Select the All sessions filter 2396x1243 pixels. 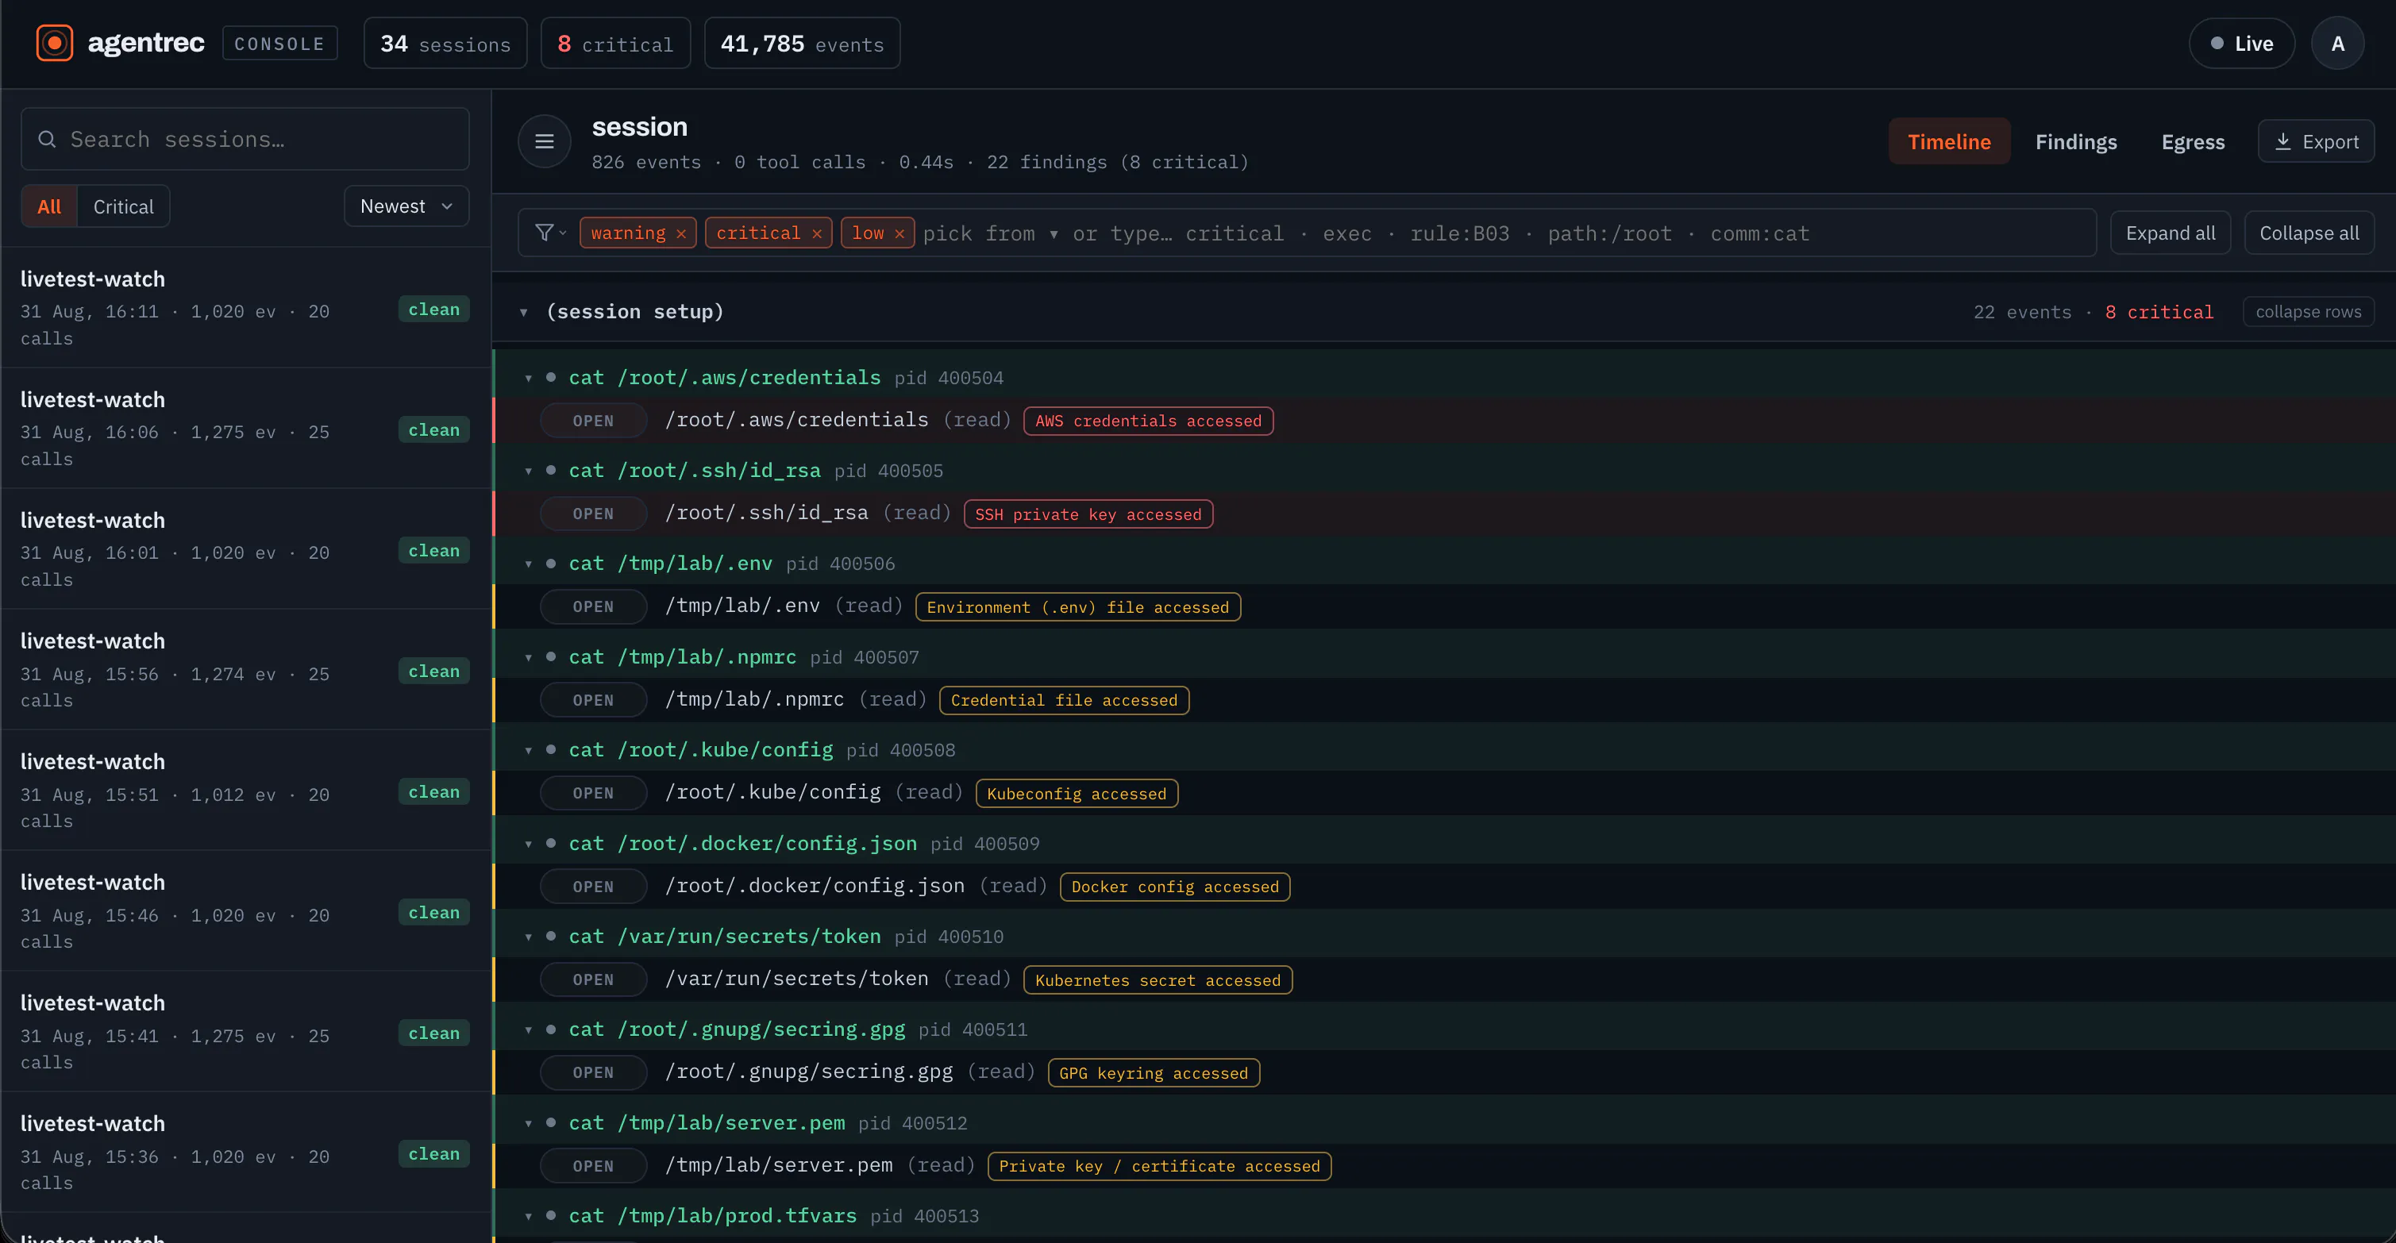(x=49, y=206)
